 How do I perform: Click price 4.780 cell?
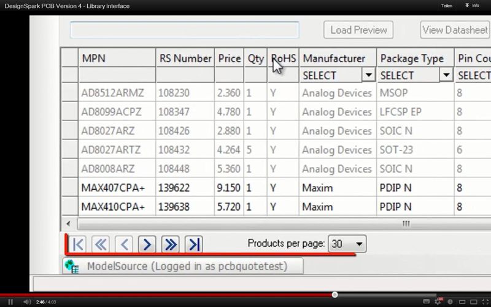229,112
